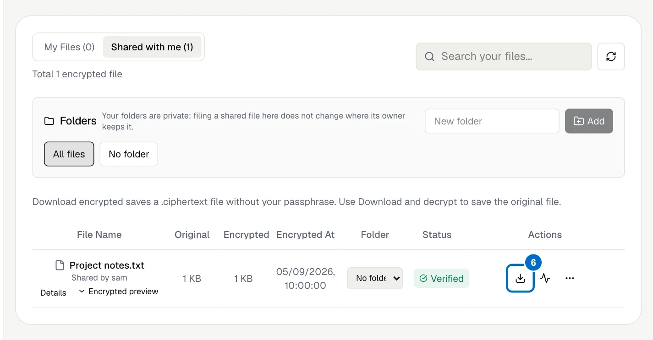Screen dimensions: 653x340
Task: Open Details for Project notes.txt
Action: (x=53, y=293)
